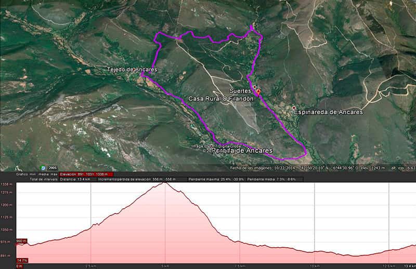Click the 13.4 km end-of-track axis label
The width and height of the screenshot is (416, 269).
[410, 266]
